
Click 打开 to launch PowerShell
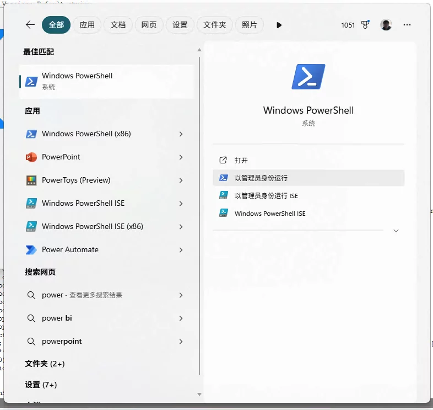pos(241,161)
